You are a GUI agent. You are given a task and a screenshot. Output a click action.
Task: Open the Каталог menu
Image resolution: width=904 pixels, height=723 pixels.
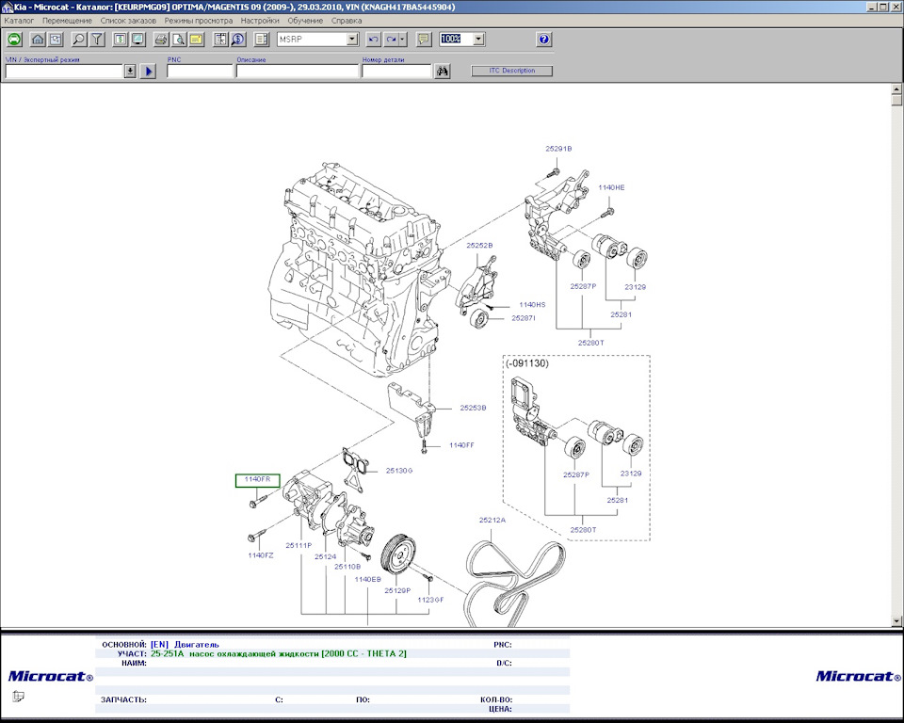pos(19,20)
